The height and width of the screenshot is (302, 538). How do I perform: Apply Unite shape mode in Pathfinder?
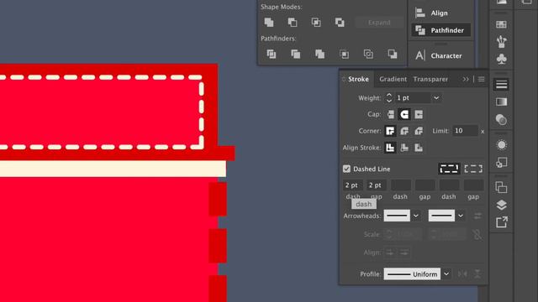tap(269, 23)
